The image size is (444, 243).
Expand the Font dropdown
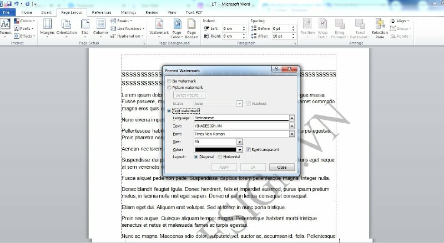(292, 134)
